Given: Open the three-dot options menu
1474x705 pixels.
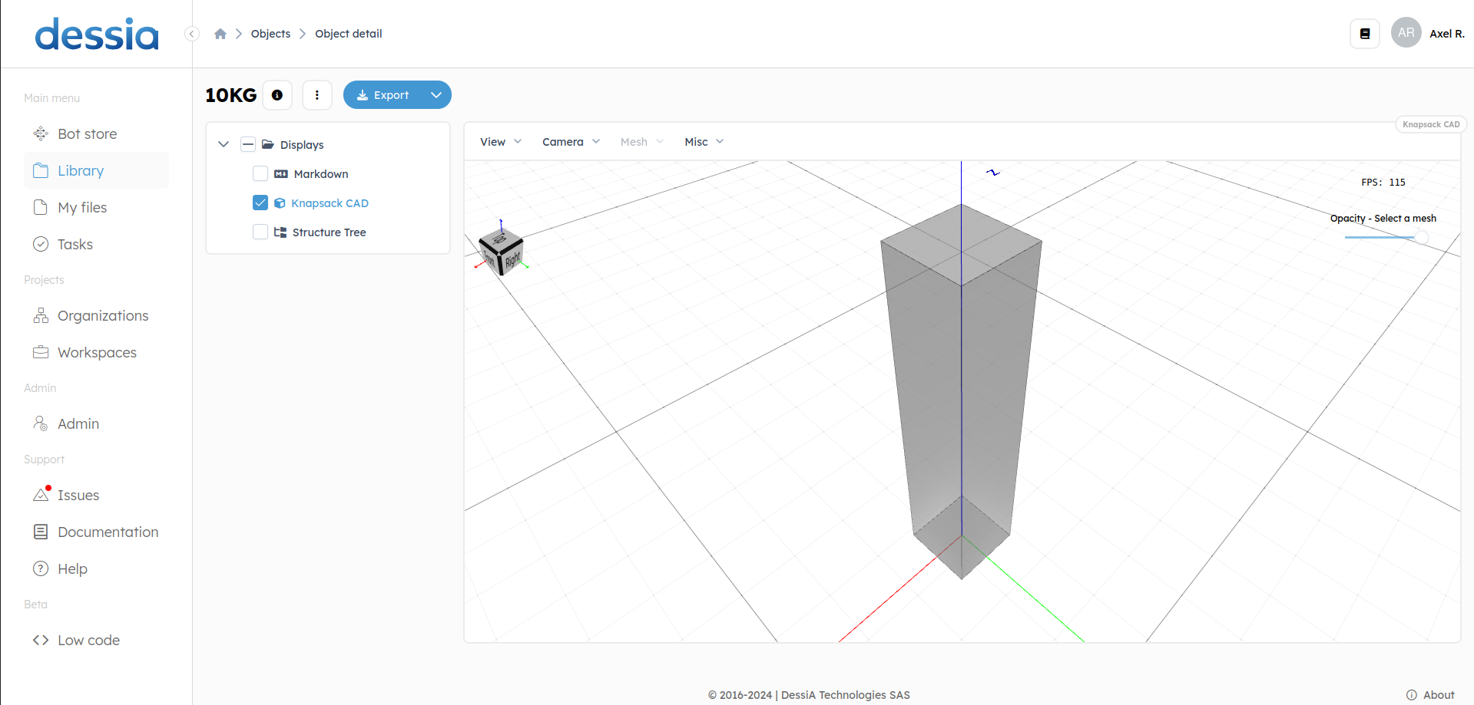Looking at the screenshot, I should click(x=316, y=95).
